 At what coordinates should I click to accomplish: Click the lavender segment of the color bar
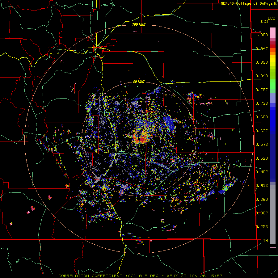[x=273, y=98]
